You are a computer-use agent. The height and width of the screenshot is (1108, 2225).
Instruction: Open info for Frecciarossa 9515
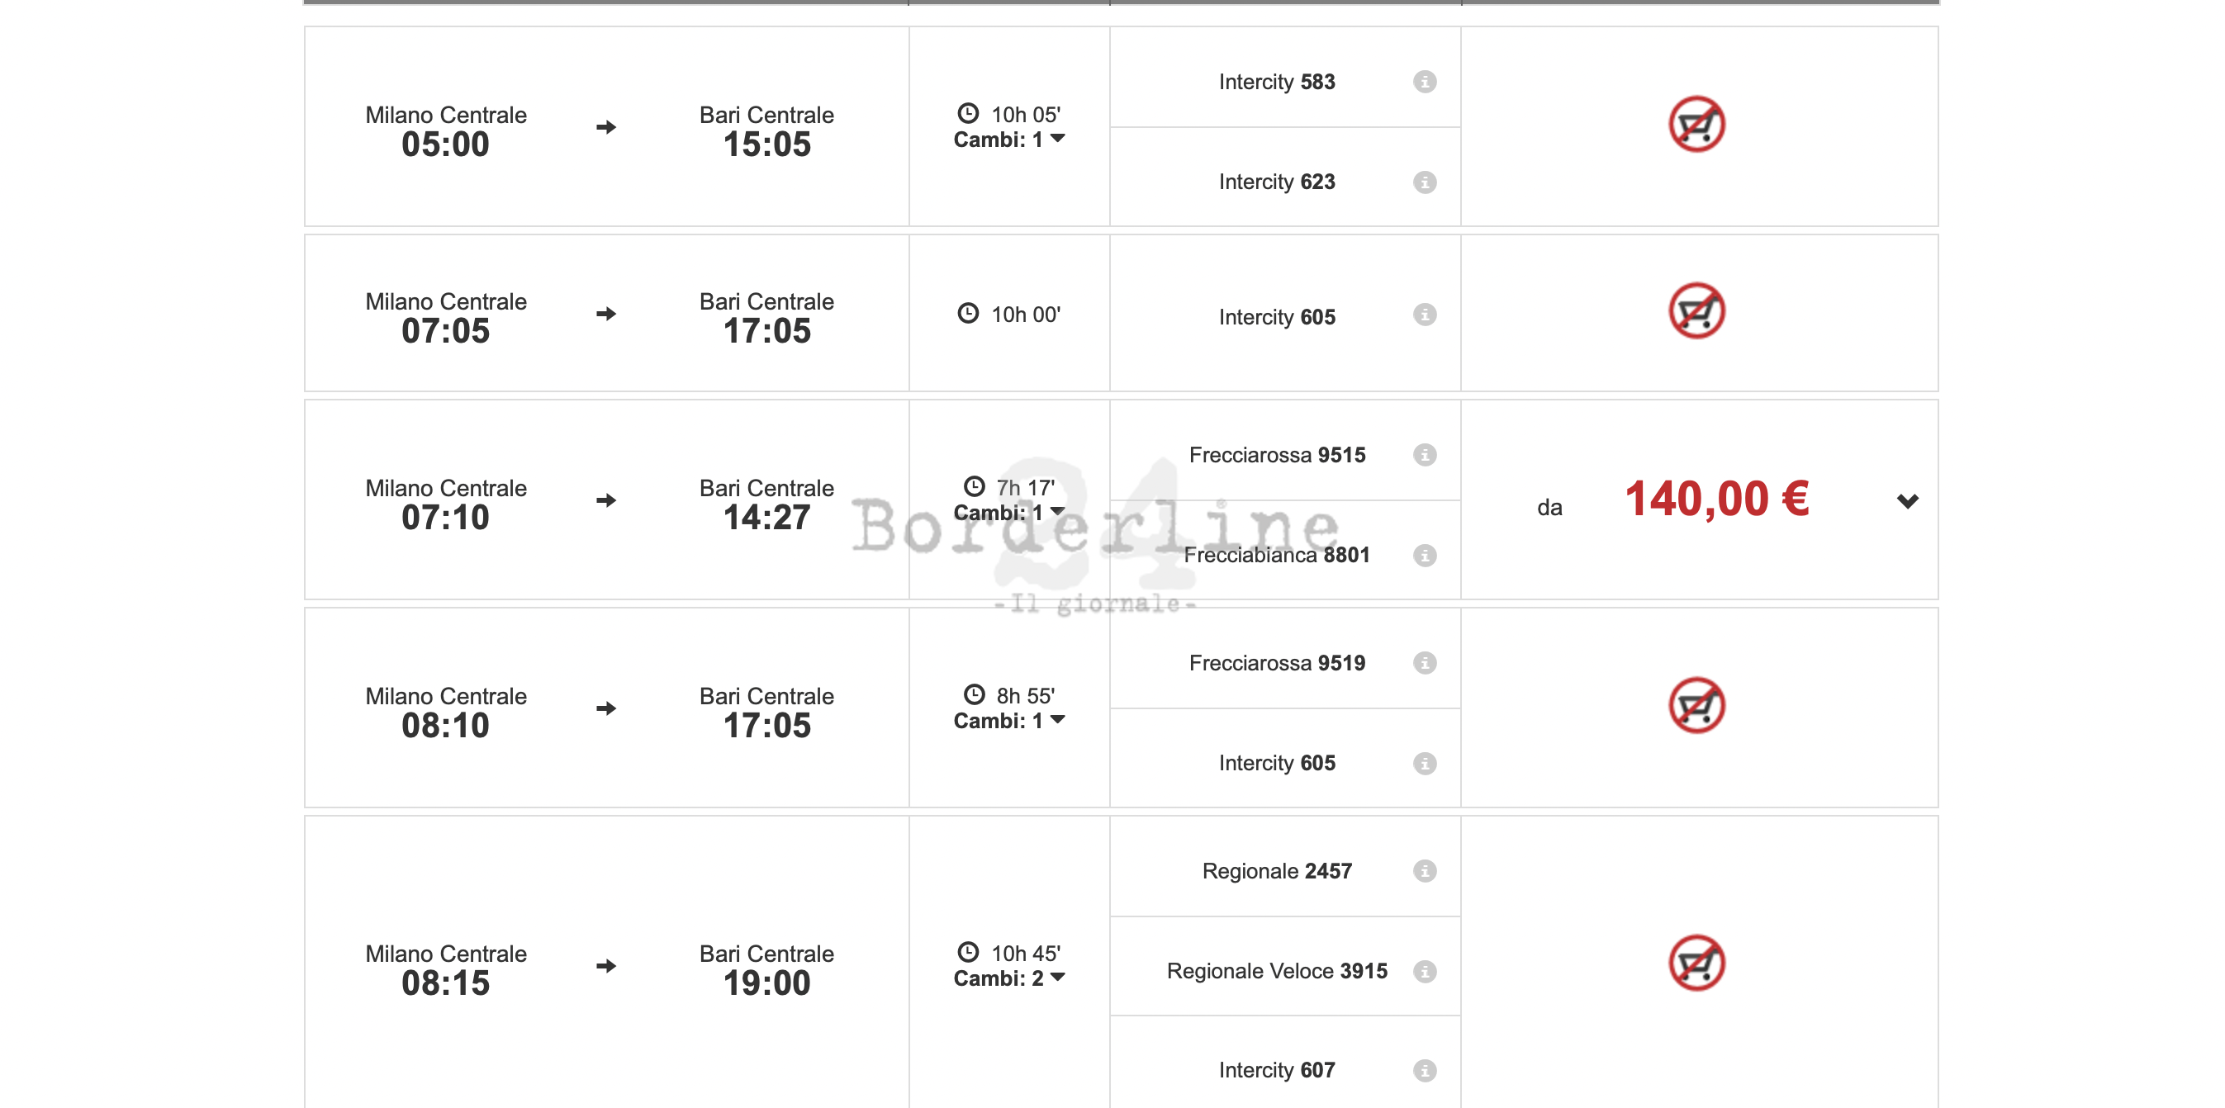pos(1425,455)
